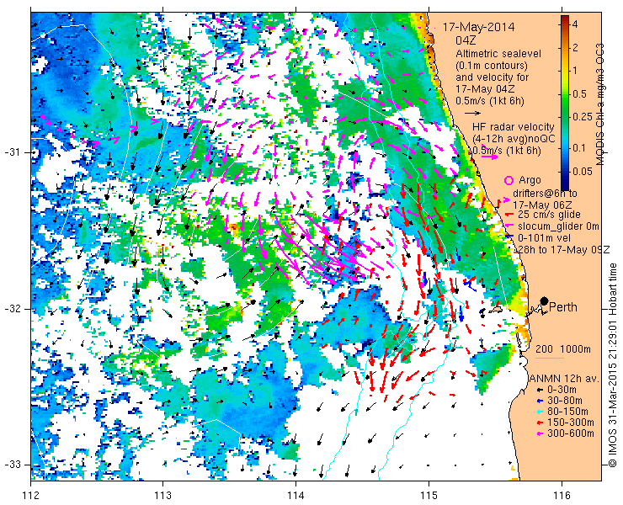Click the black altimetric velocity reference arrow
Screen dimensions: 623x505
pos(473,114)
